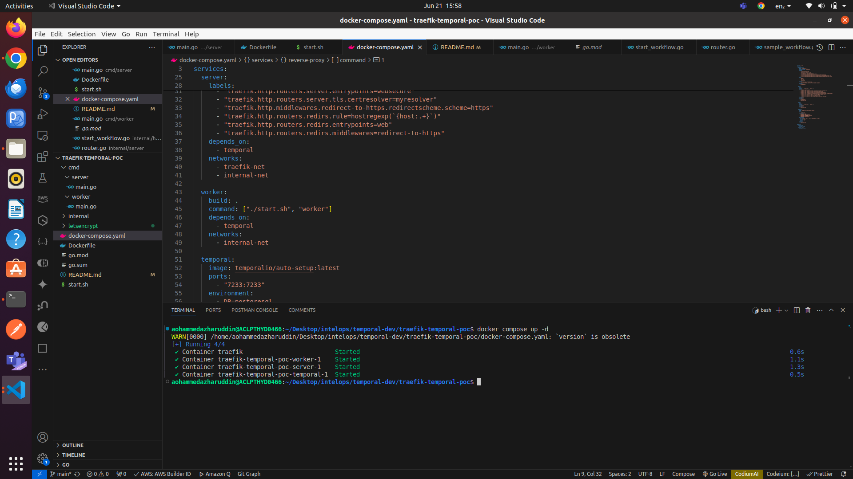Open the Testing flask view
853x479 pixels.
click(x=43, y=178)
